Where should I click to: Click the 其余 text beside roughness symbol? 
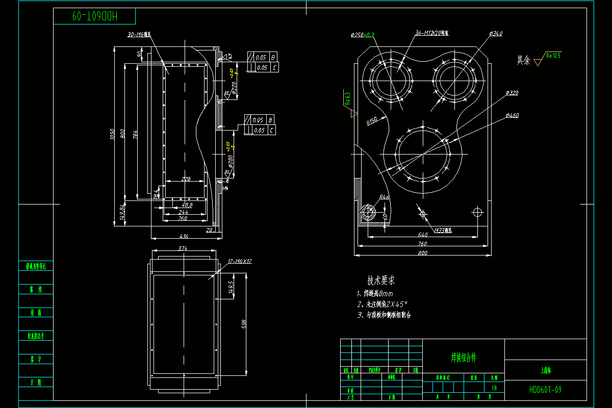pyautogui.click(x=523, y=60)
